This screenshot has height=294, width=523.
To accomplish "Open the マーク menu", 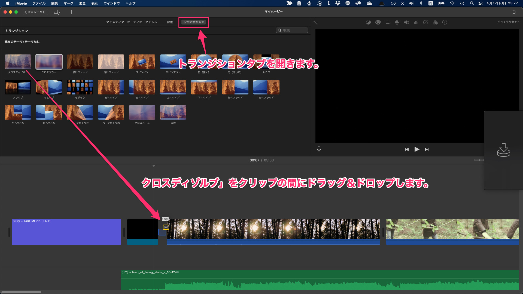I will click(x=68, y=3).
